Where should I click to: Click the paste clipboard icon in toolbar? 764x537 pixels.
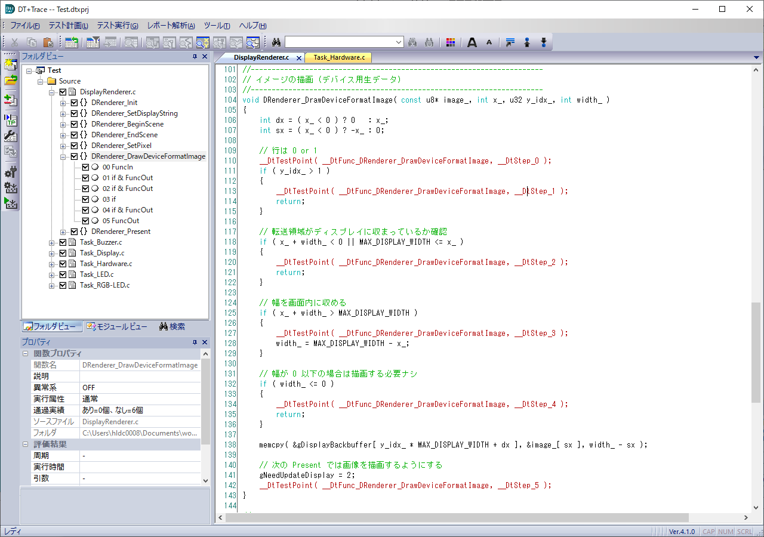pyautogui.click(x=48, y=42)
